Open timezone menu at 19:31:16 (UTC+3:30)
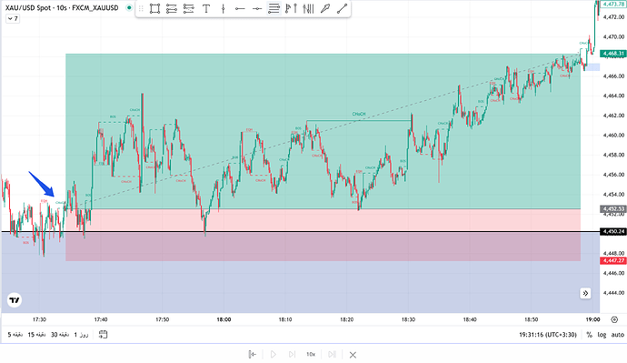627x363 pixels. (548, 335)
